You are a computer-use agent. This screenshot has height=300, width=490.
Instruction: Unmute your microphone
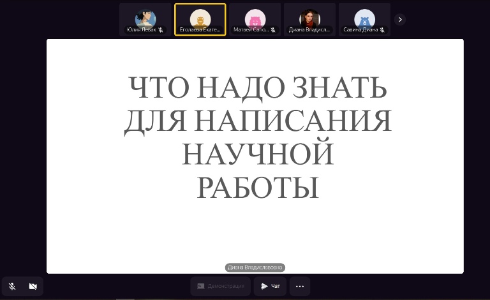pyautogui.click(x=12, y=287)
